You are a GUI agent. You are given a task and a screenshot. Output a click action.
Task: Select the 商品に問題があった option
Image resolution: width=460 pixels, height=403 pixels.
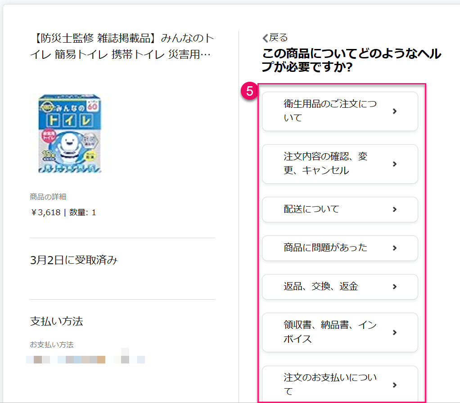point(325,248)
